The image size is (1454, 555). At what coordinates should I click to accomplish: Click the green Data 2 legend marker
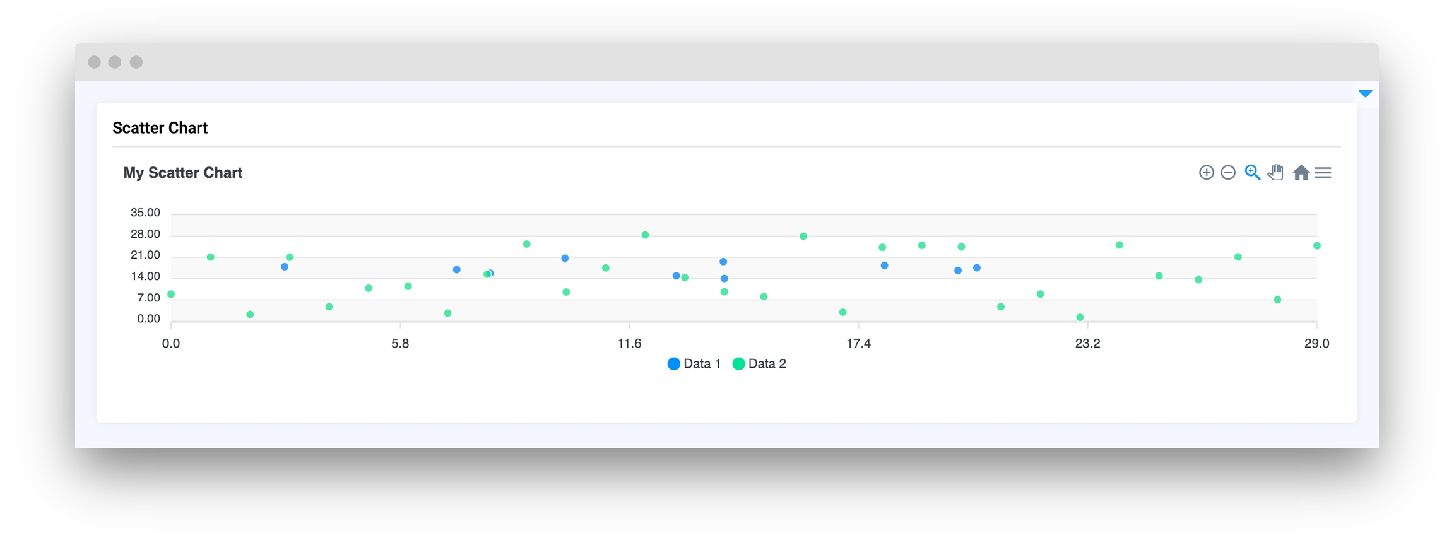tap(738, 364)
